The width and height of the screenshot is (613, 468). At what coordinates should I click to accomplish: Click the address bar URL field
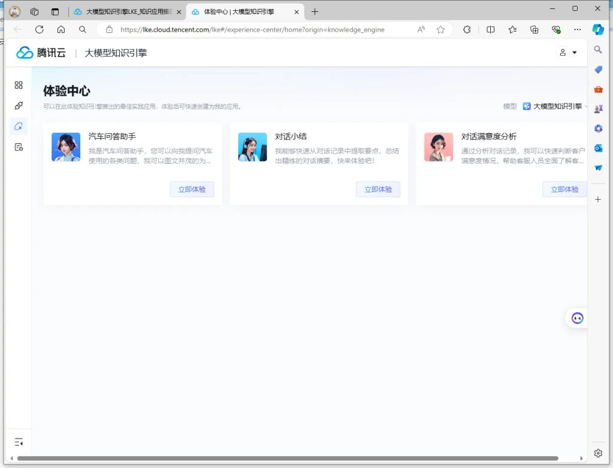coord(251,29)
